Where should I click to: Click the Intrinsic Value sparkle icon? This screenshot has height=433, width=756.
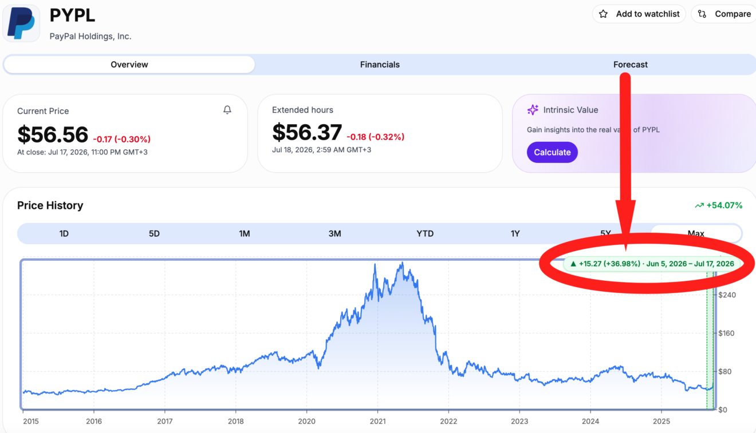533,110
